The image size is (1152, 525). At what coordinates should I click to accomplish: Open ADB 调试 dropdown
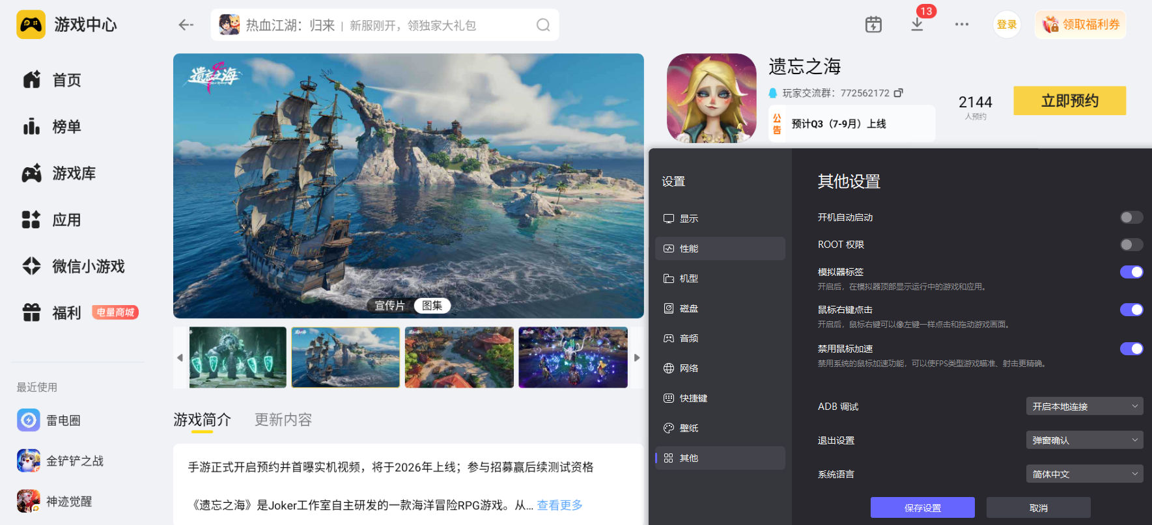click(1084, 407)
